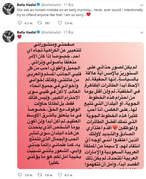Expand options chevron on first tweet
The height and width of the screenshot is (179, 146).
point(141,5)
